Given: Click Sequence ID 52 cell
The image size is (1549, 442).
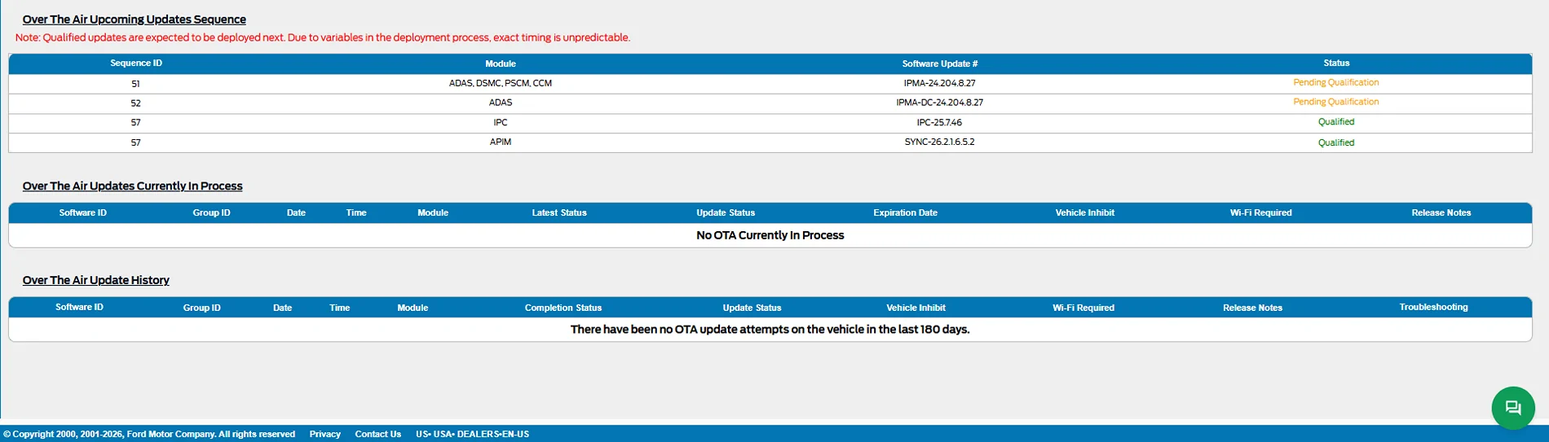Looking at the screenshot, I should point(135,103).
